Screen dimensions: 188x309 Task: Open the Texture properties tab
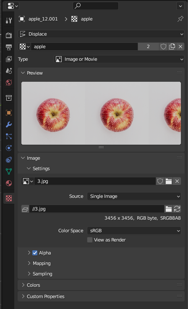pos(9,198)
